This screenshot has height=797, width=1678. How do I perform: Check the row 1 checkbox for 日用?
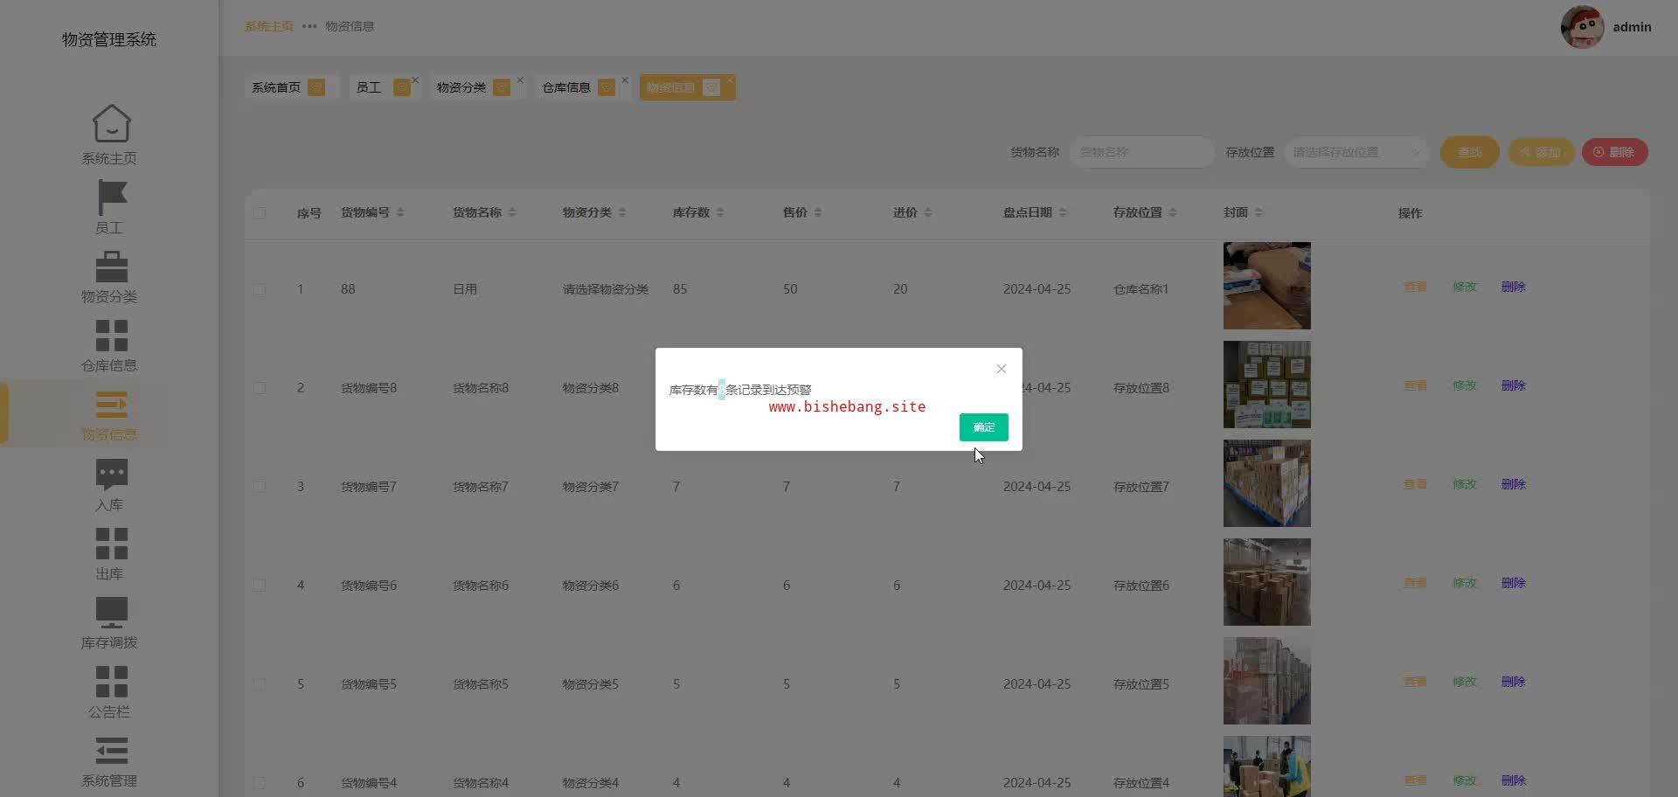point(260,289)
